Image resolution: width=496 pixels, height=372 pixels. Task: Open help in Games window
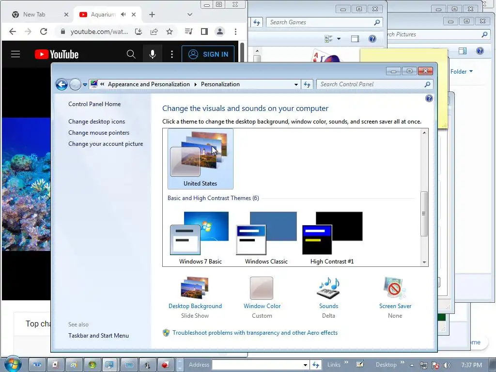[x=372, y=39]
